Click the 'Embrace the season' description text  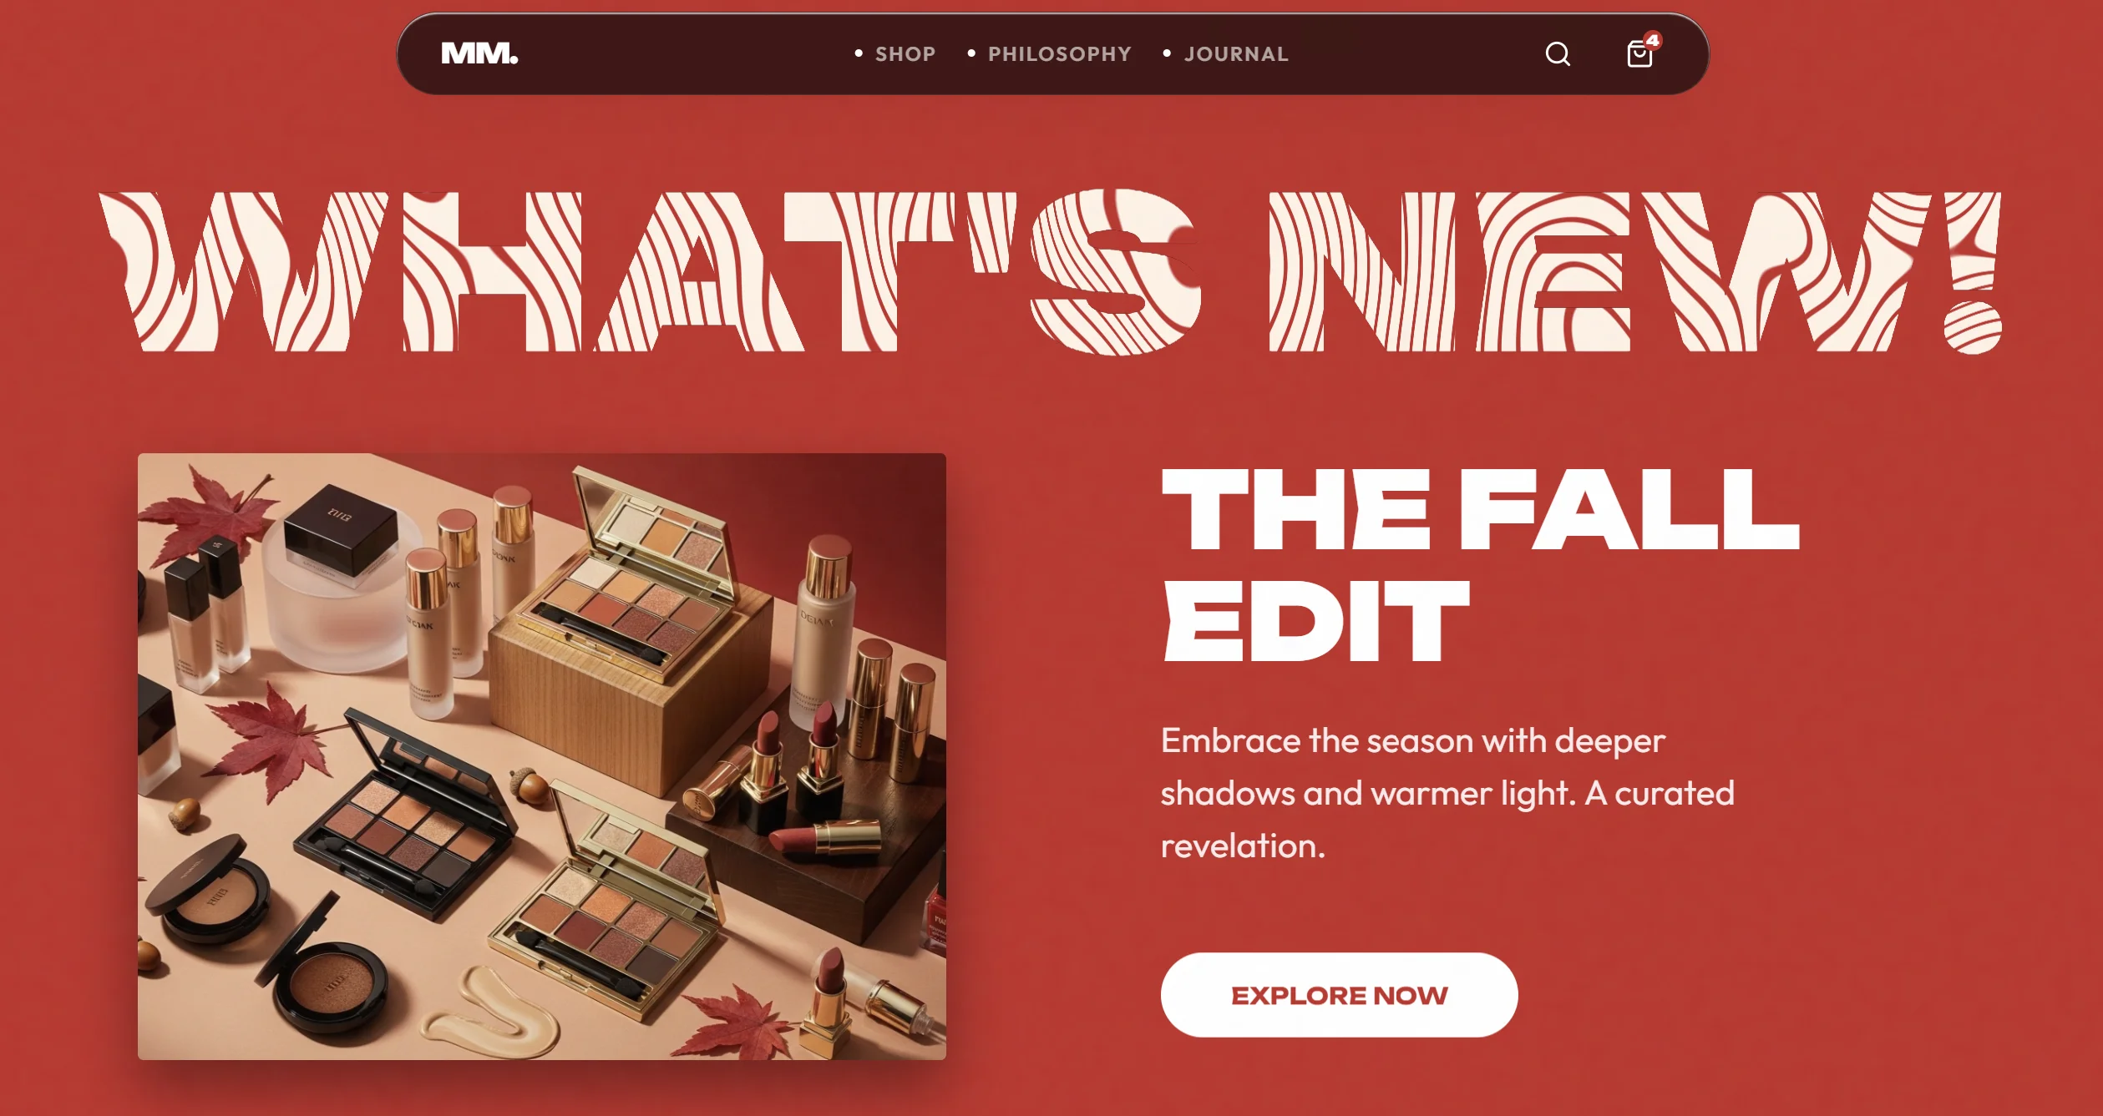pyautogui.click(x=1447, y=793)
